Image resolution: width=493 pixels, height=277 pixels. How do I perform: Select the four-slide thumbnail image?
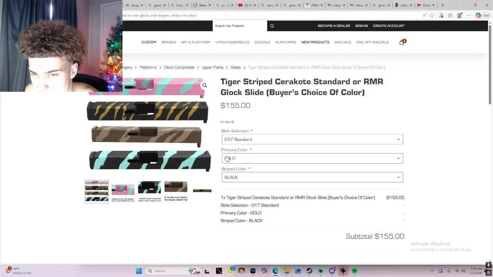click(x=97, y=191)
